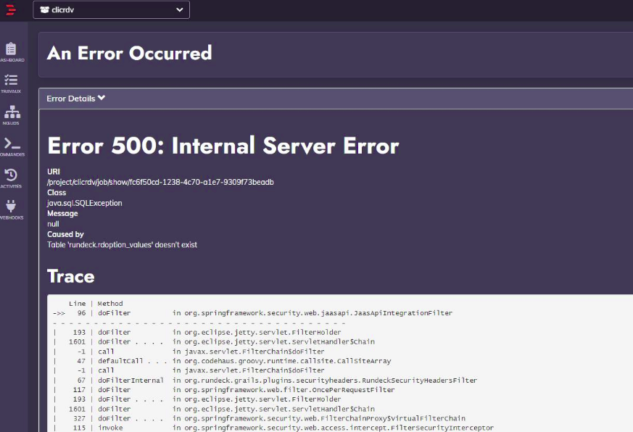Click the DASHBOARD label in sidebar
Image resolution: width=633 pixels, height=432 pixels.
pos(12,59)
